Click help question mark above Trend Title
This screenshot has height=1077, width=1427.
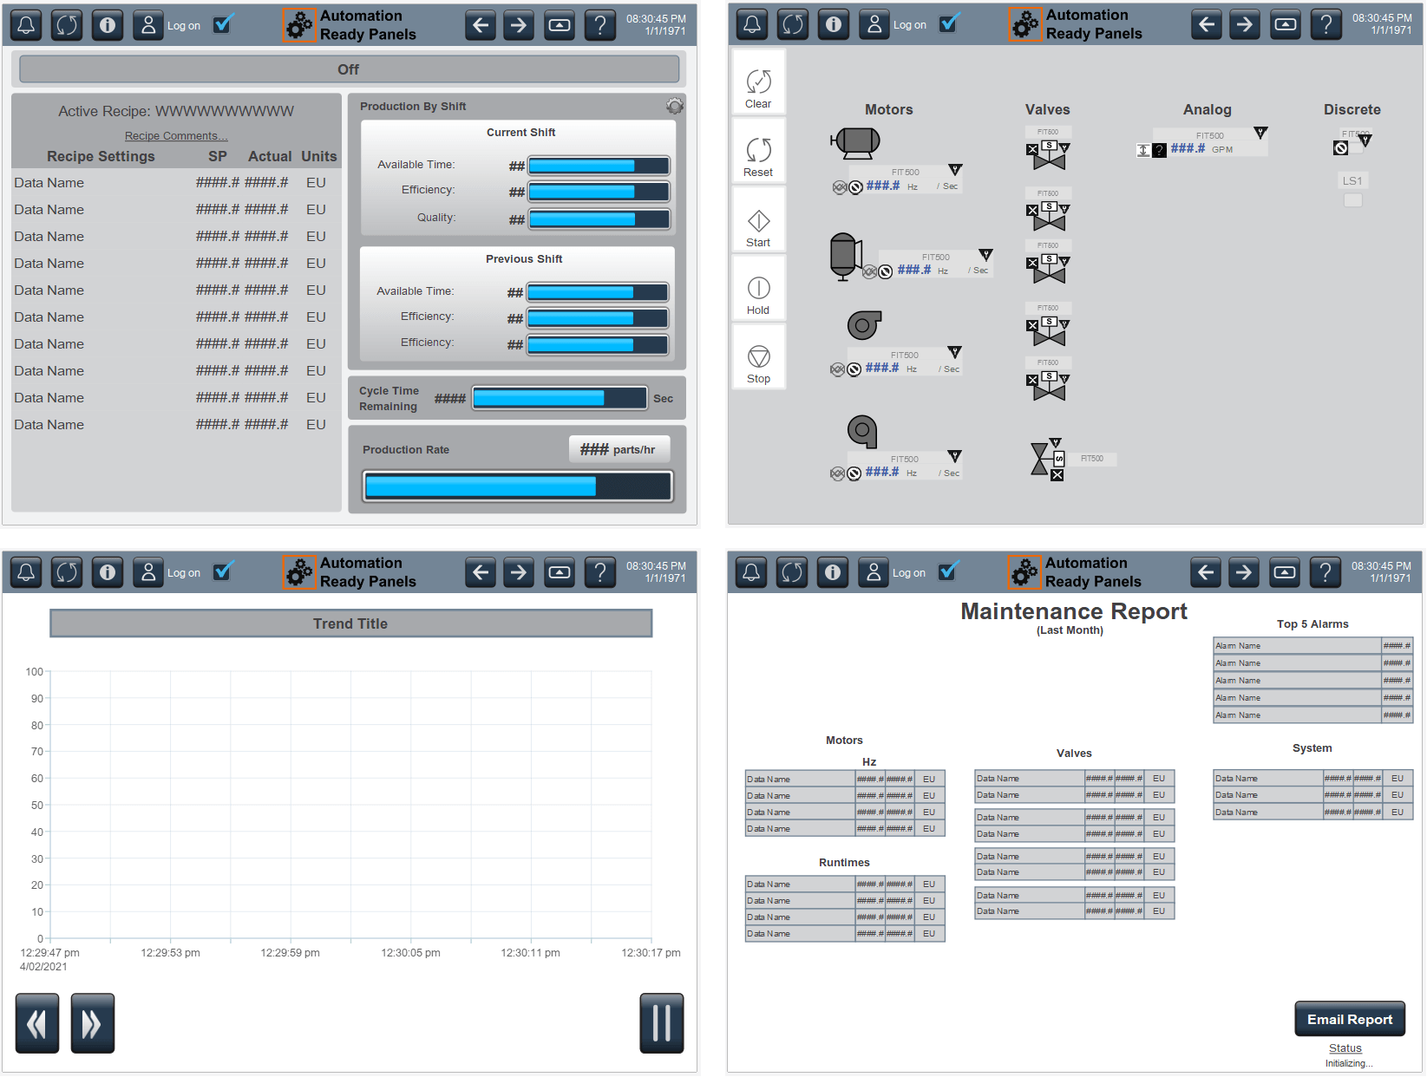[599, 572]
